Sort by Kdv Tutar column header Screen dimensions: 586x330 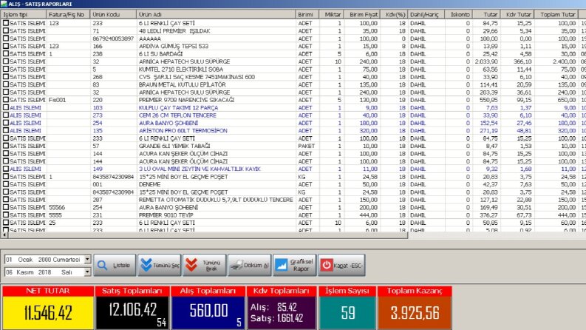coord(517,14)
